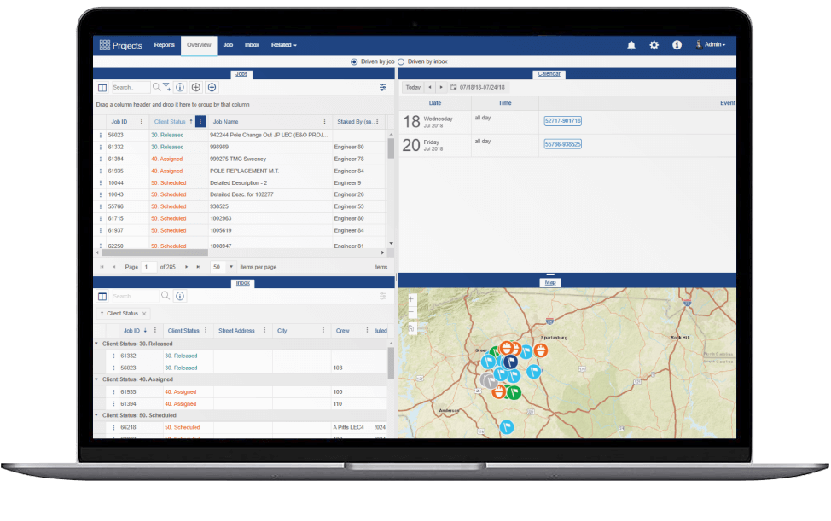Viewport: 831px width, 521px height.
Task: Switch to the Inbox tab in navbar
Action: pyautogui.click(x=252, y=45)
